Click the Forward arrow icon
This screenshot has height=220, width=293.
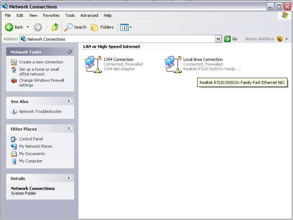38,27
